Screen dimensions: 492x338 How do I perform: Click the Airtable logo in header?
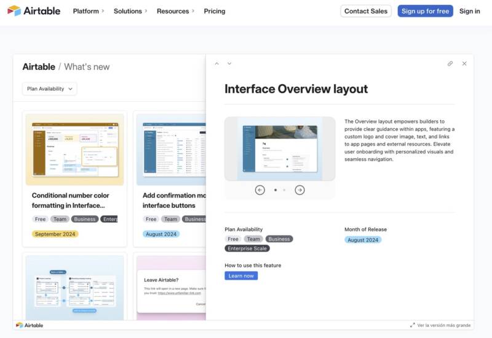[34, 11]
